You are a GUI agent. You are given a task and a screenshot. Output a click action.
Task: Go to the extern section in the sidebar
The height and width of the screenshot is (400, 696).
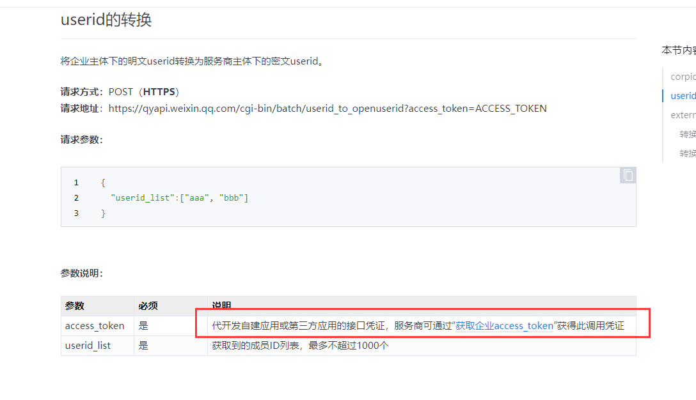683,115
